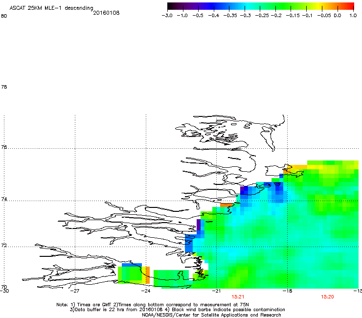Click the -1.0 color scale label

182,16
